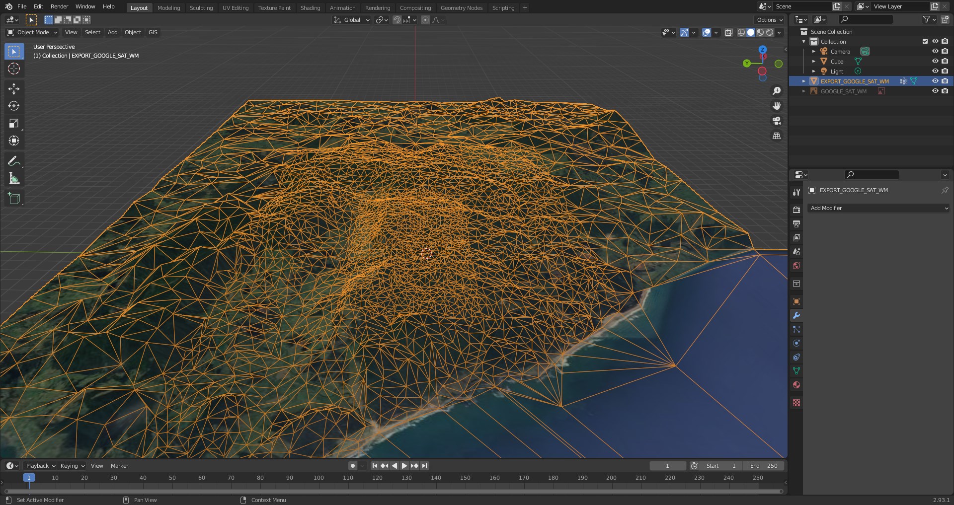Screen dimensions: 954x505
Task: Select the Move tool in toolbar
Action: point(14,89)
